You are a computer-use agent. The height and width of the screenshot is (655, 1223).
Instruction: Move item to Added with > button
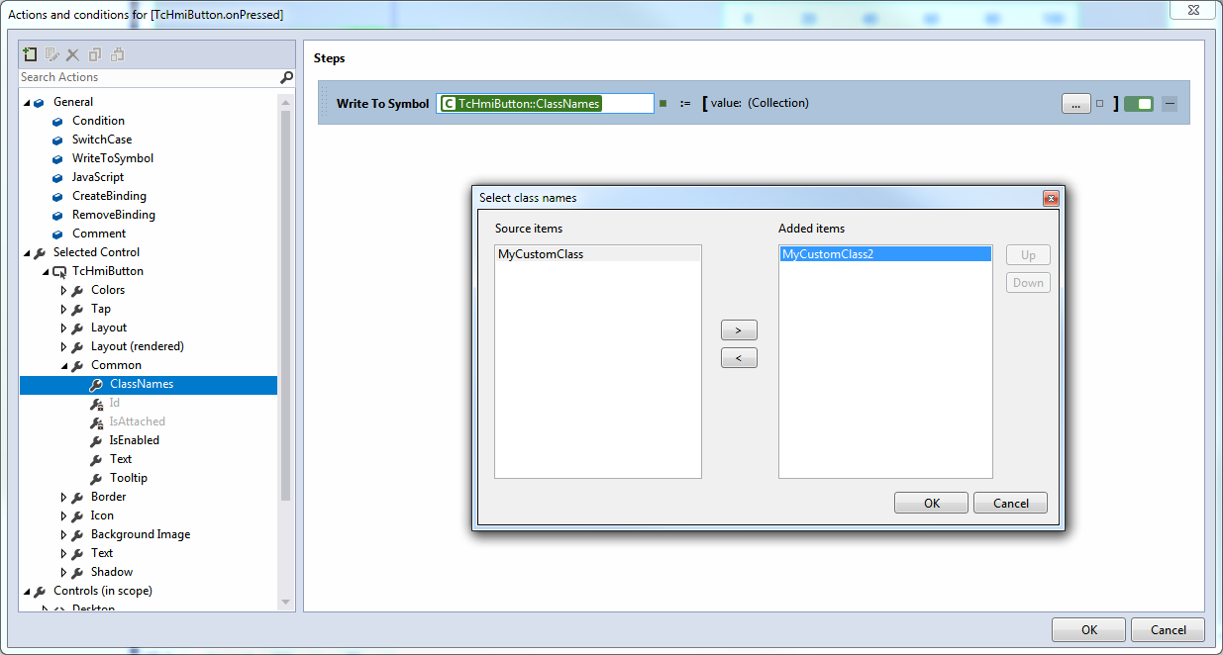(x=739, y=329)
